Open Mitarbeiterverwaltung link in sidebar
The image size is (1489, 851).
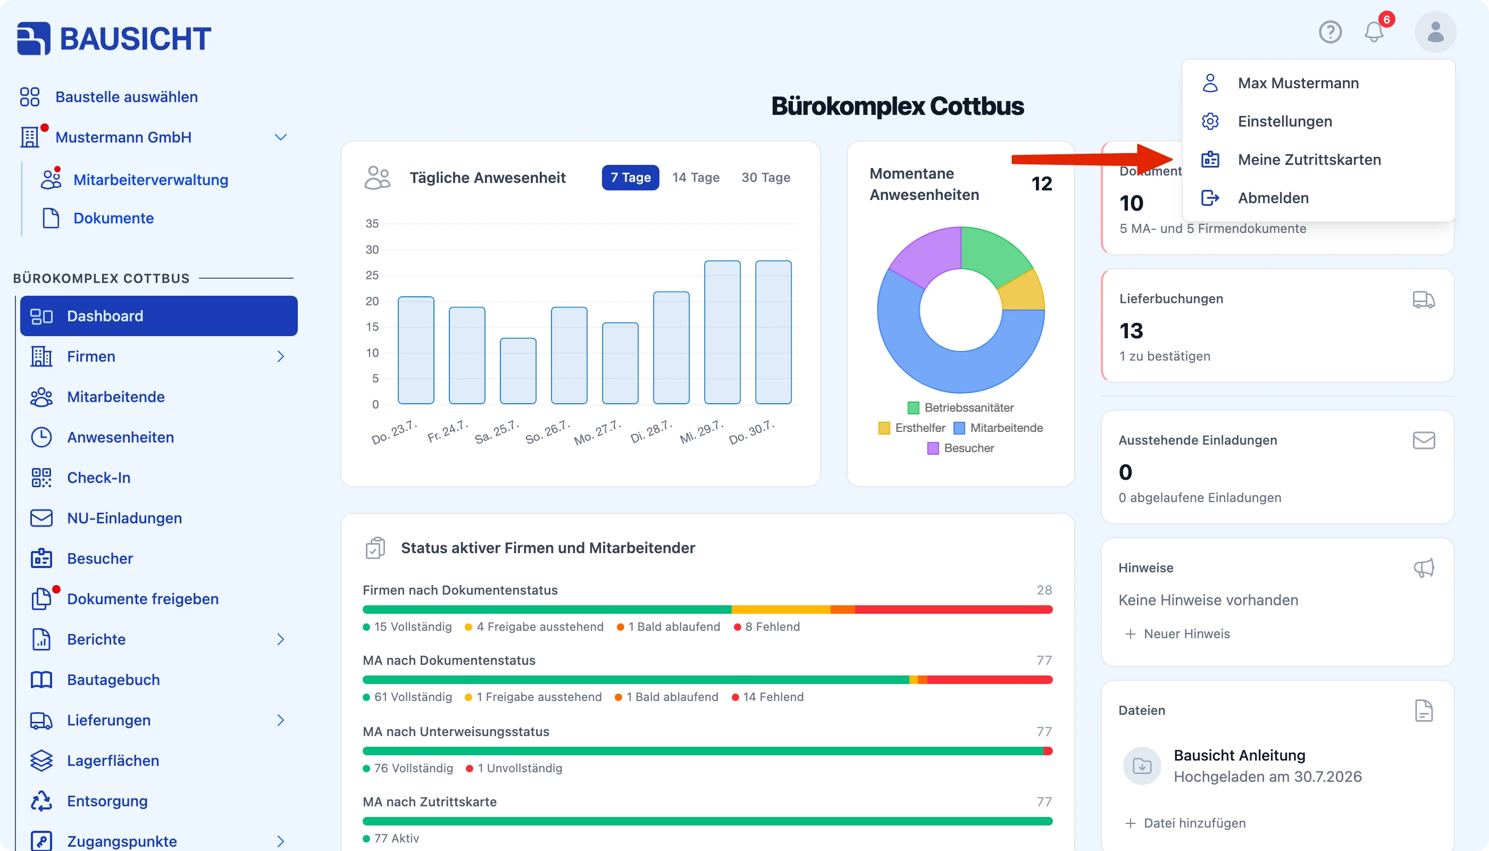(x=151, y=180)
